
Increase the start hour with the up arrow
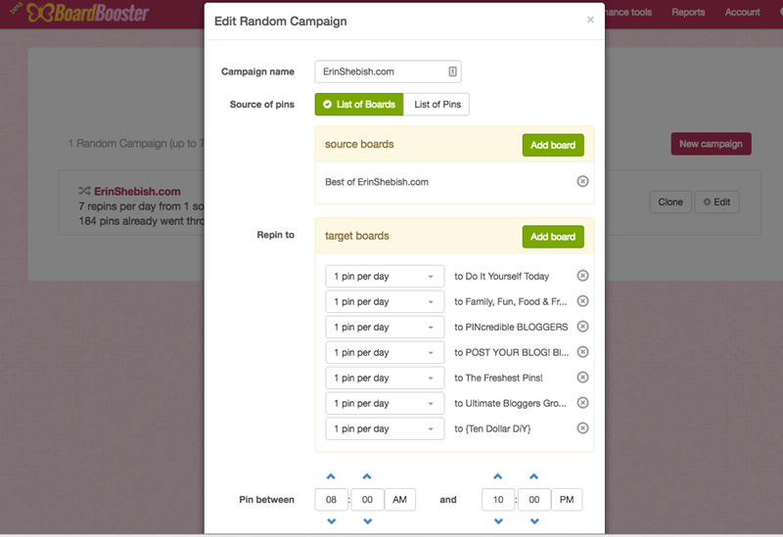click(331, 476)
